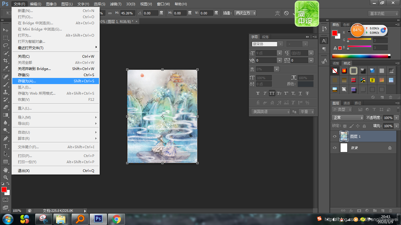The image size is (401, 225).
Task: Open 基本功能 workspace dropdown
Action: pyautogui.click(x=383, y=13)
